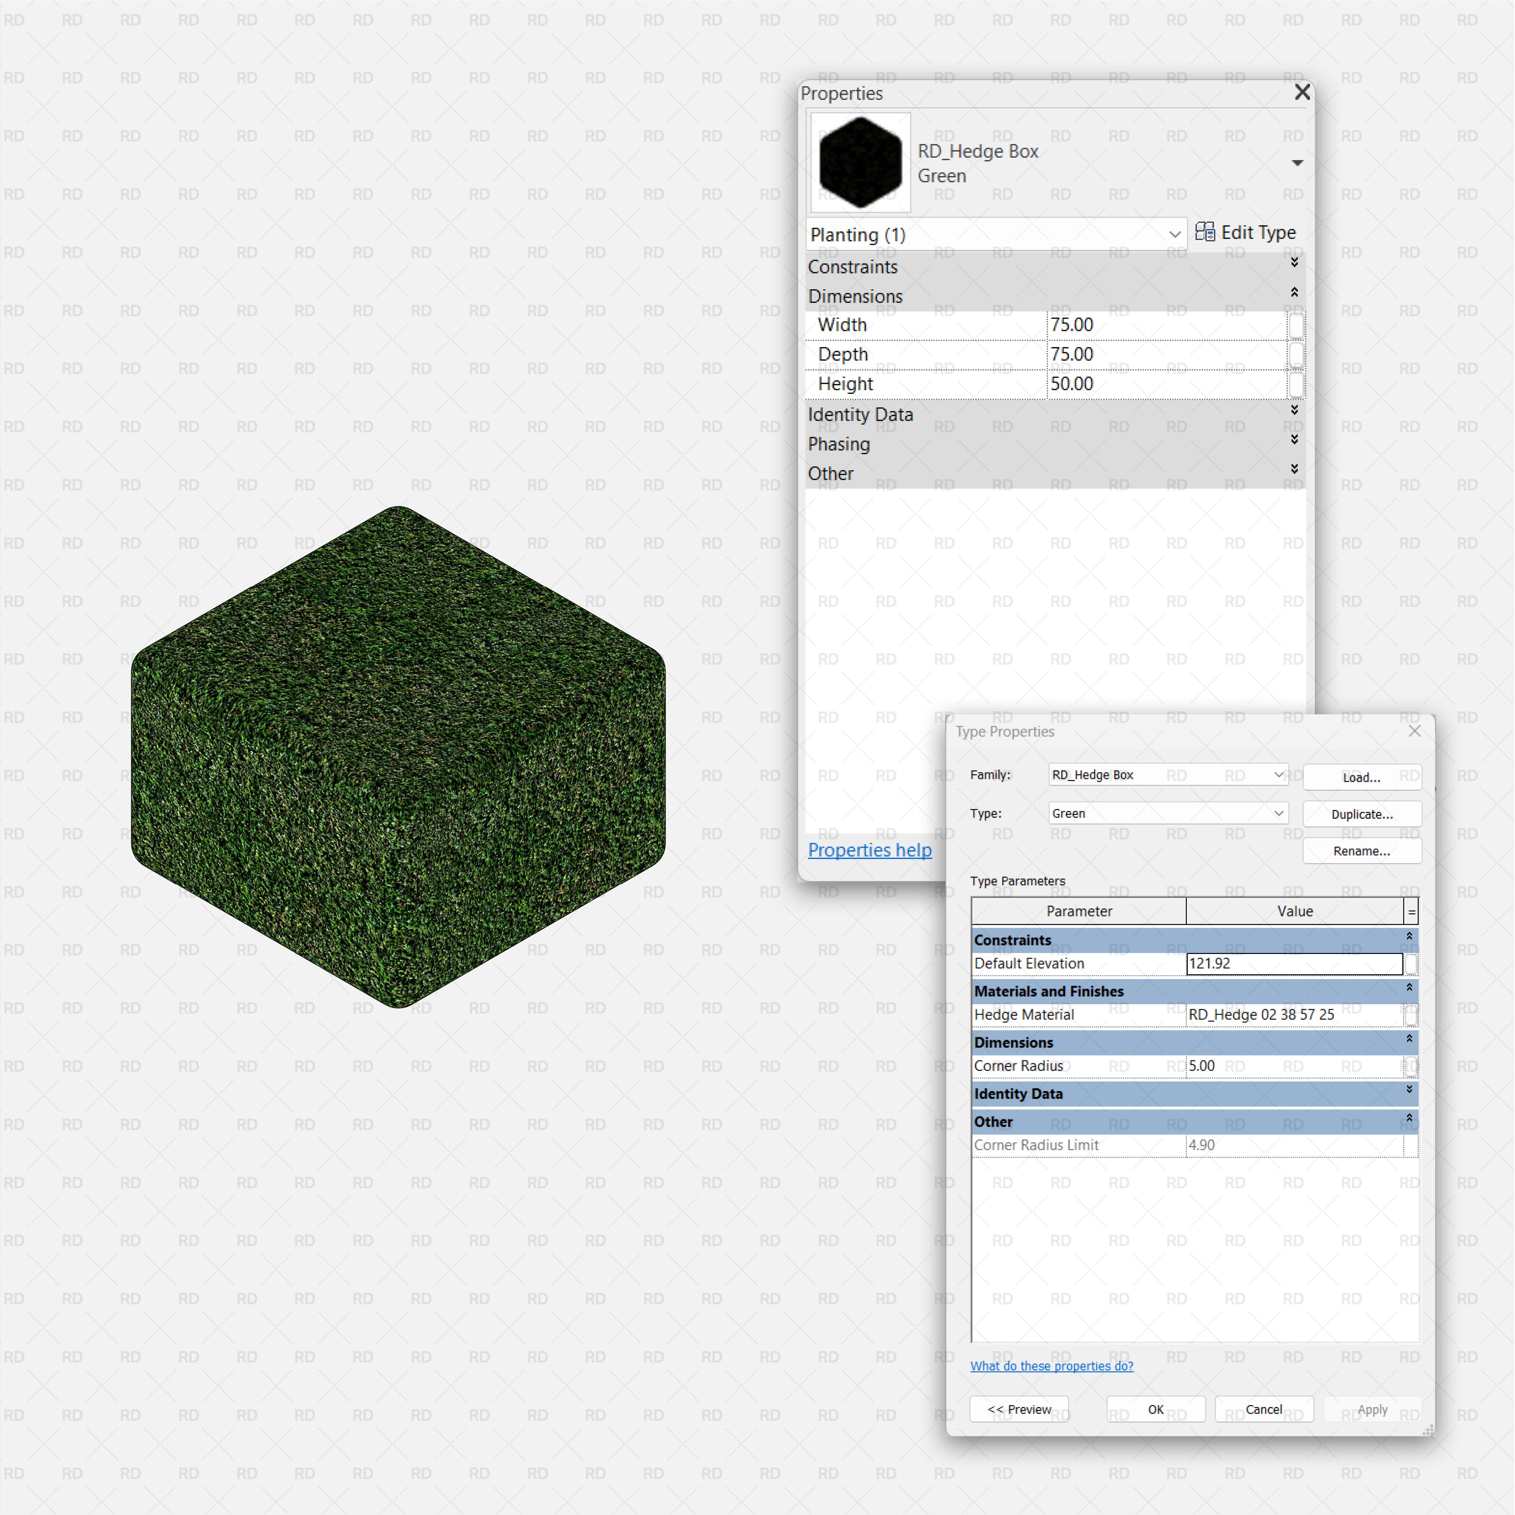Viewport: 1515px width, 1515px height.
Task: Collapse the Dimensions section in Properties
Action: coord(1294,293)
